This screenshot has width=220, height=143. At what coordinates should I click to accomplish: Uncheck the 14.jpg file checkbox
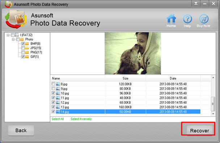coord(53,111)
